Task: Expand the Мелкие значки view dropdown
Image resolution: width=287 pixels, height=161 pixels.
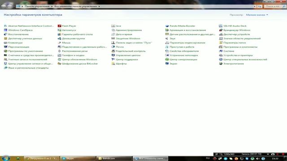Action: (257, 15)
